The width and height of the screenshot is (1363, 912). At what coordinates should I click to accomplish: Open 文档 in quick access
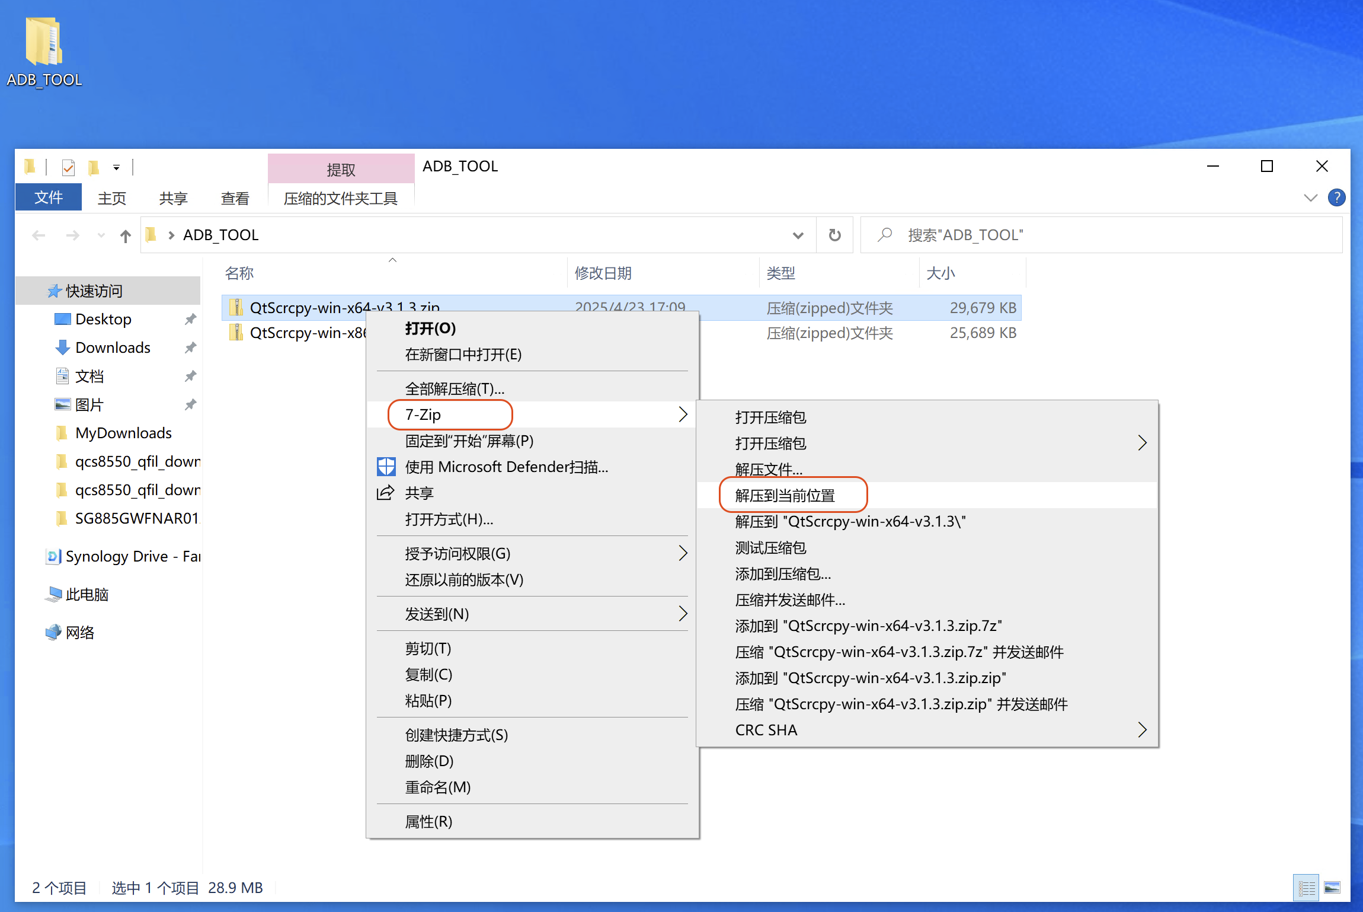coord(89,376)
